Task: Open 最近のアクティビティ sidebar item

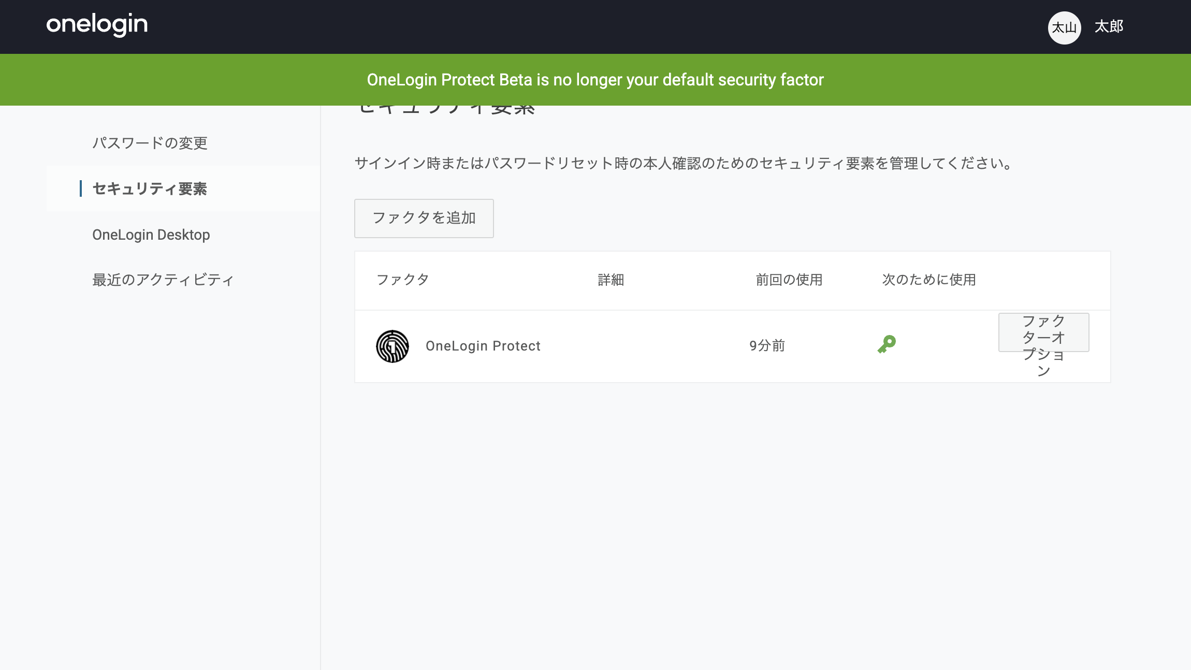Action: [163, 280]
